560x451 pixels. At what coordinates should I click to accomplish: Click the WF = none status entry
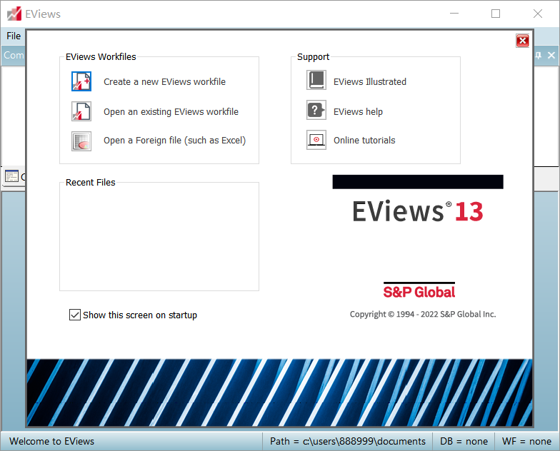pos(526,441)
